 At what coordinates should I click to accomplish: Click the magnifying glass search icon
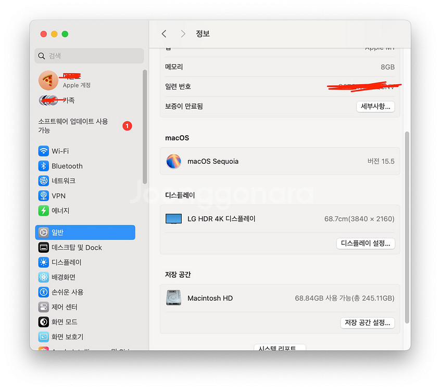[41, 56]
